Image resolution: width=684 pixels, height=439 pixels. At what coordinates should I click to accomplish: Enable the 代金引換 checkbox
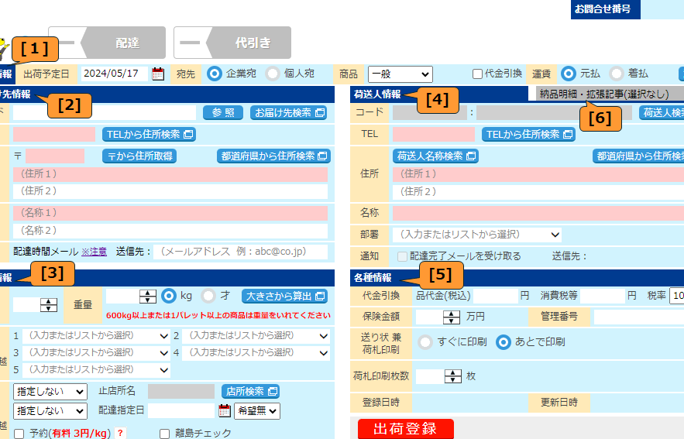click(x=478, y=74)
